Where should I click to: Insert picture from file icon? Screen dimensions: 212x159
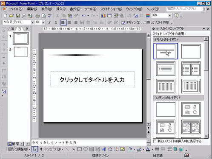122,149
